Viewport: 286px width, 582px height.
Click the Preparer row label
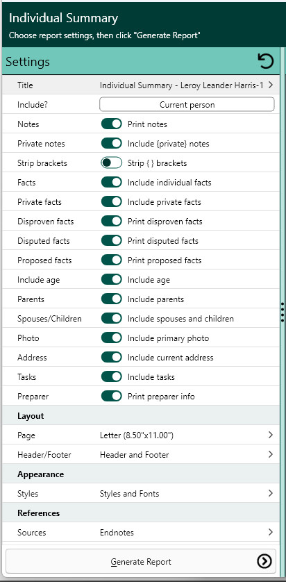pos(33,397)
